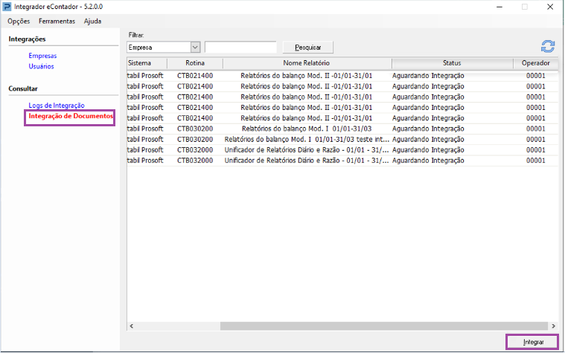Open Logs de Integração link
Screen dimensions: 565x353
pos(57,105)
